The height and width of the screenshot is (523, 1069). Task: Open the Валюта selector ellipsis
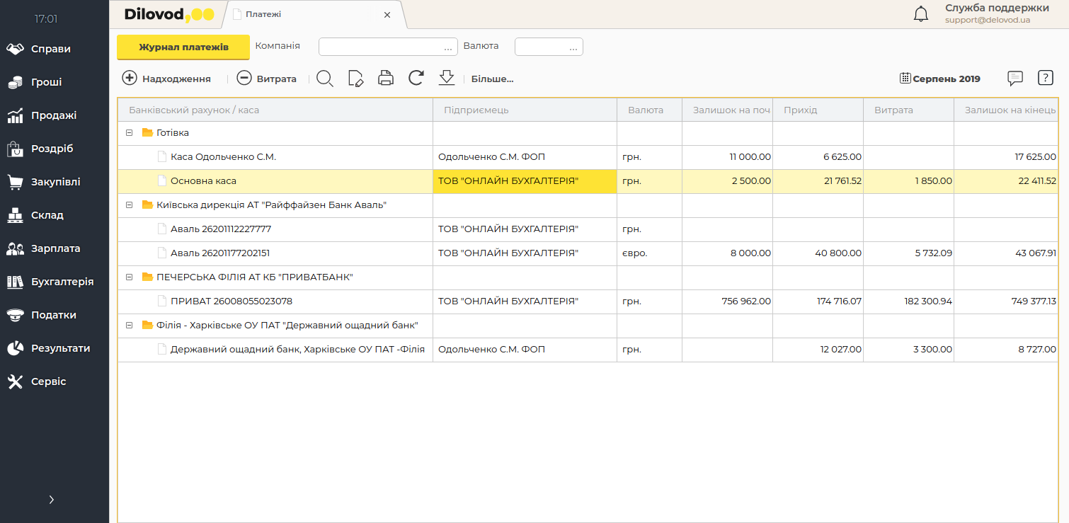(x=573, y=47)
